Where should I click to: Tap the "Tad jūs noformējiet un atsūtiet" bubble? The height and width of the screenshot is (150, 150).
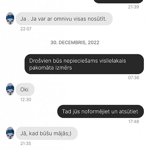coord(100,111)
